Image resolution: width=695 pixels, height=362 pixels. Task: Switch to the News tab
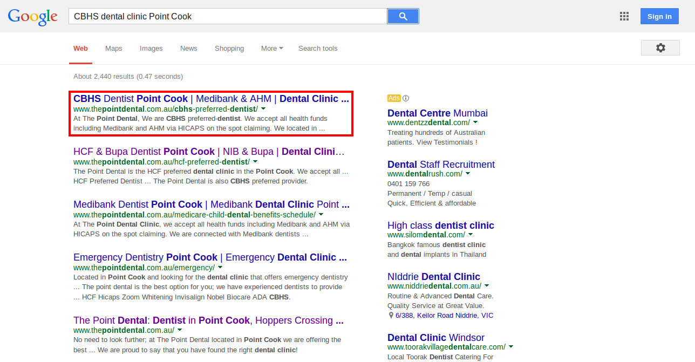point(189,48)
